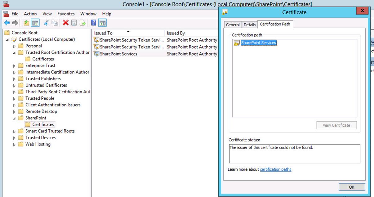Open the File menu
Image resolution: width=374 pixels, height=197 pixels.
15,14
